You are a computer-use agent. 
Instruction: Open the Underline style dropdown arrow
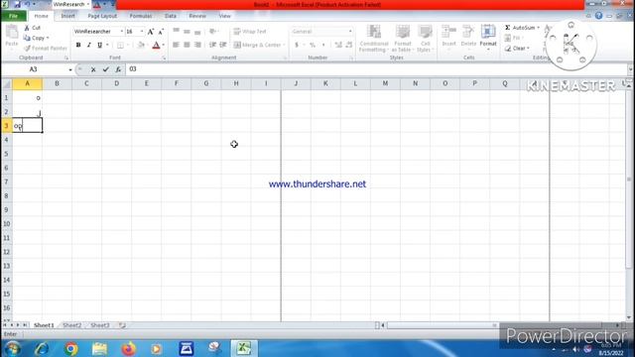[x=107, y=45]
